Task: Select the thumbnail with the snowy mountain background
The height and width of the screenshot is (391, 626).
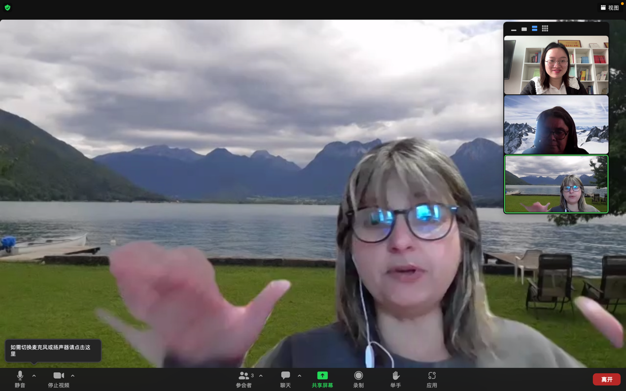Action: (556, 125)
